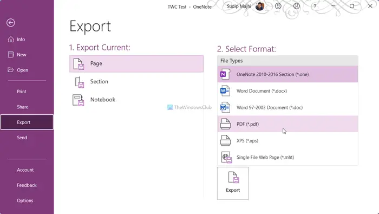This screenshot has width=379, height=214.
Task: Click the New notebook icon
Action: (11, 55)
